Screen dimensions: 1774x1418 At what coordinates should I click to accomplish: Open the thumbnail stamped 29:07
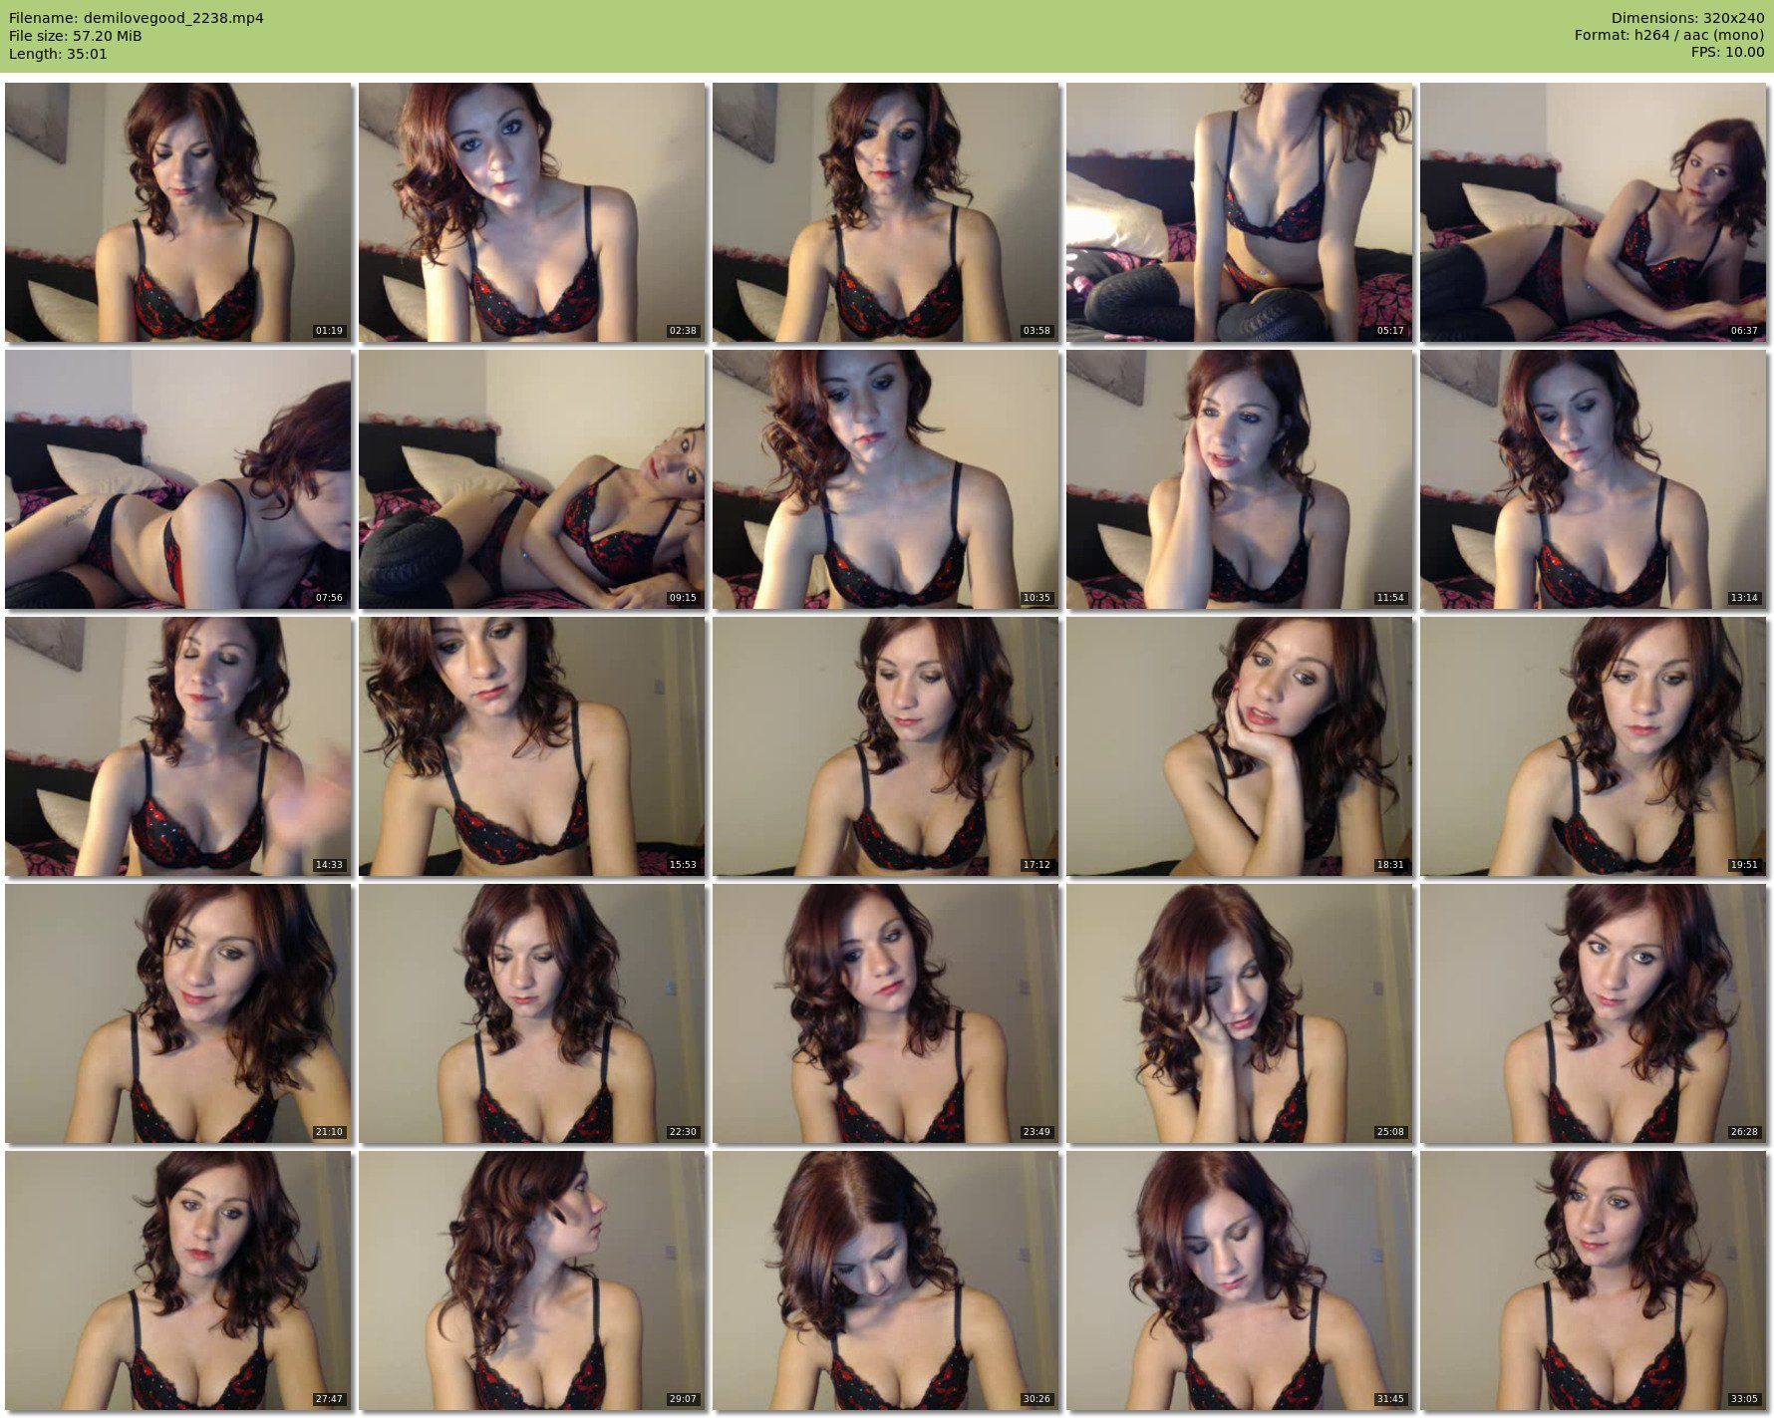532,1280
